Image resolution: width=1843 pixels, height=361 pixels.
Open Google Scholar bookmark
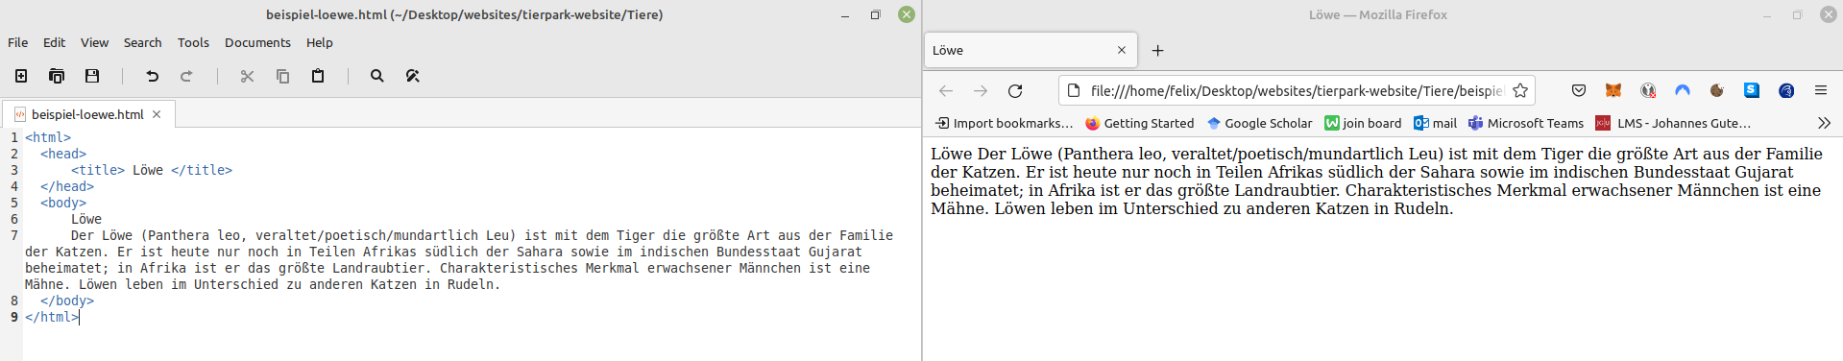pyautogui.click(x=1259, y=123)
